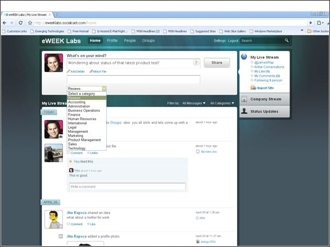Click the Logout link
Screen dimensions: 330x247
click(x=233, y=41)
